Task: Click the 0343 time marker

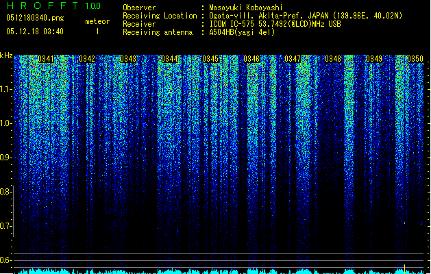Action: pos(128,59)
